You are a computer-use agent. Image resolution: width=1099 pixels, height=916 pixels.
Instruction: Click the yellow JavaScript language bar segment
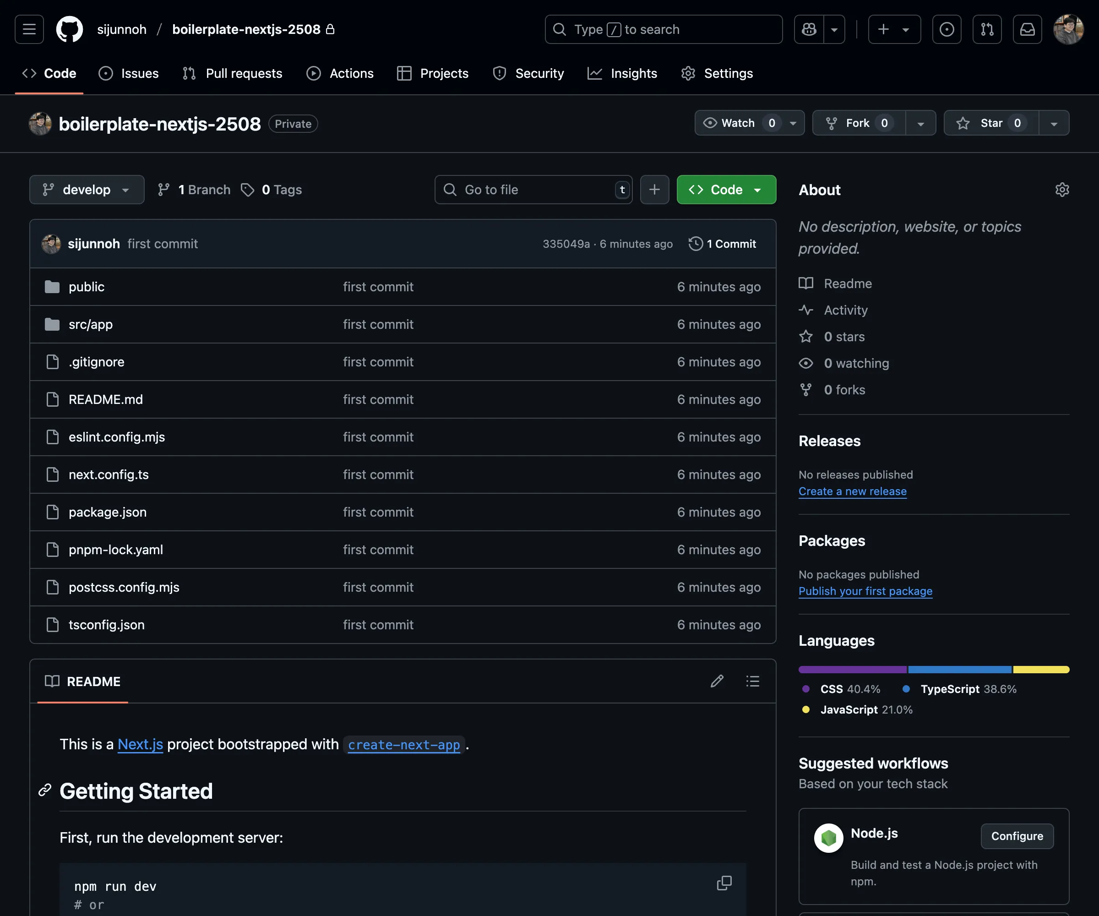point(1041,670)
